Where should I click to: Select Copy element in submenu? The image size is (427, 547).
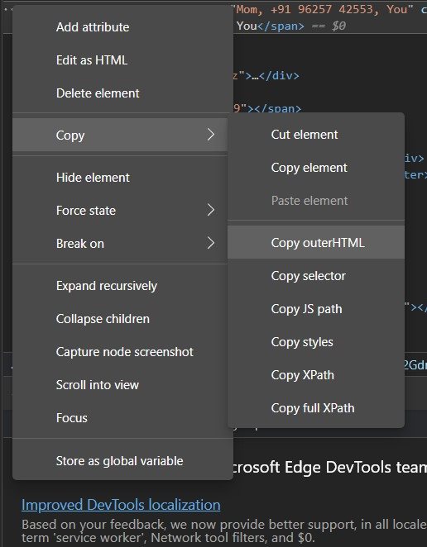(316, 168)
